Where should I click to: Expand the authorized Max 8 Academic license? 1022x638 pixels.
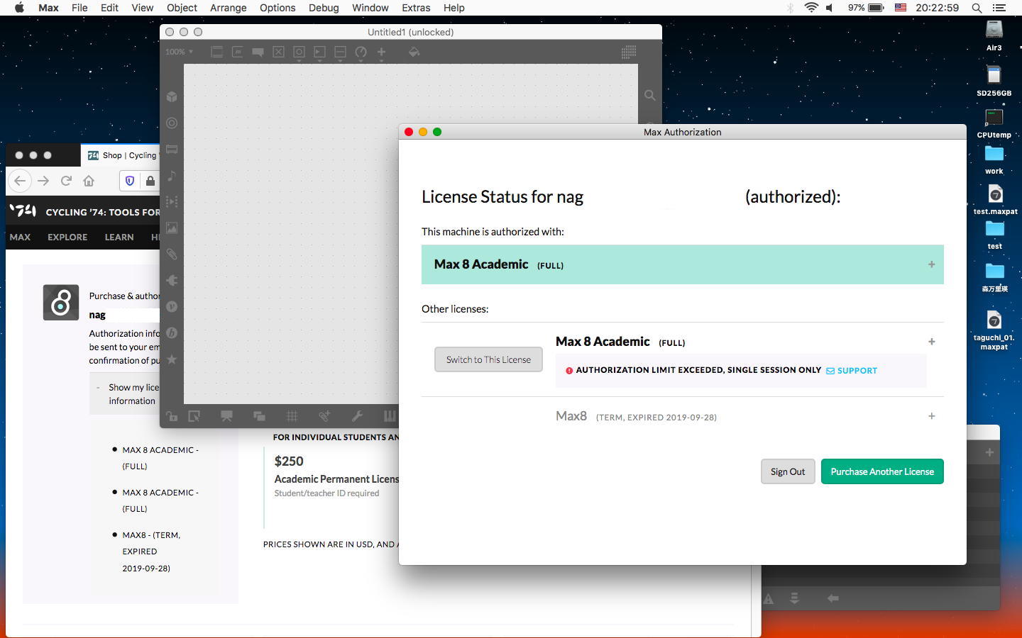coord(931,264)
